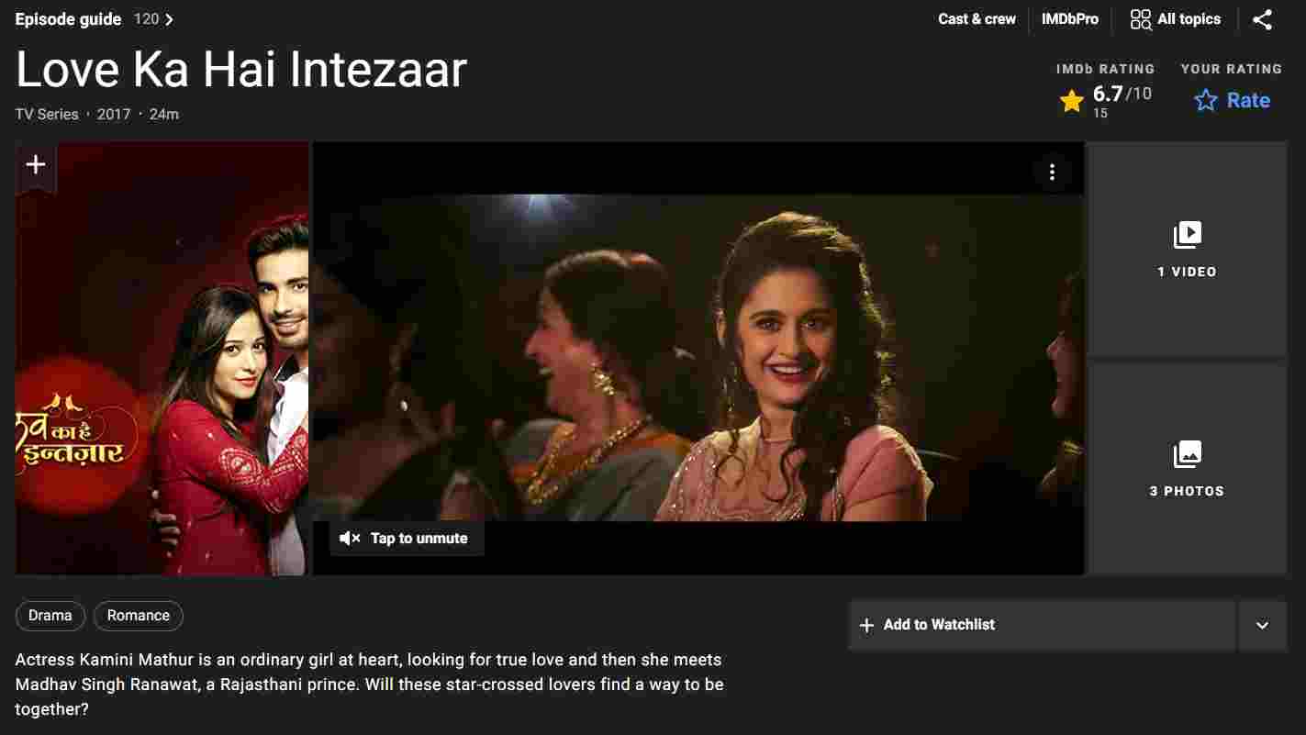Open video player options three-dot menu
This screenshot has width=1306, height=735.
(x=1052, y=172)
